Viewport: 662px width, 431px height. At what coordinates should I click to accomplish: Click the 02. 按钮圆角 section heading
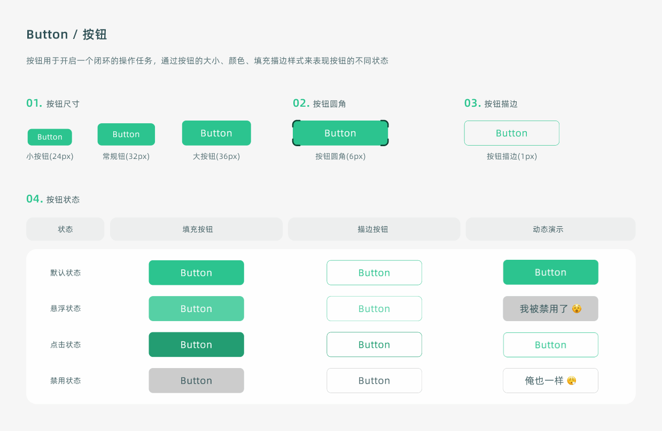tap(320, 103)
